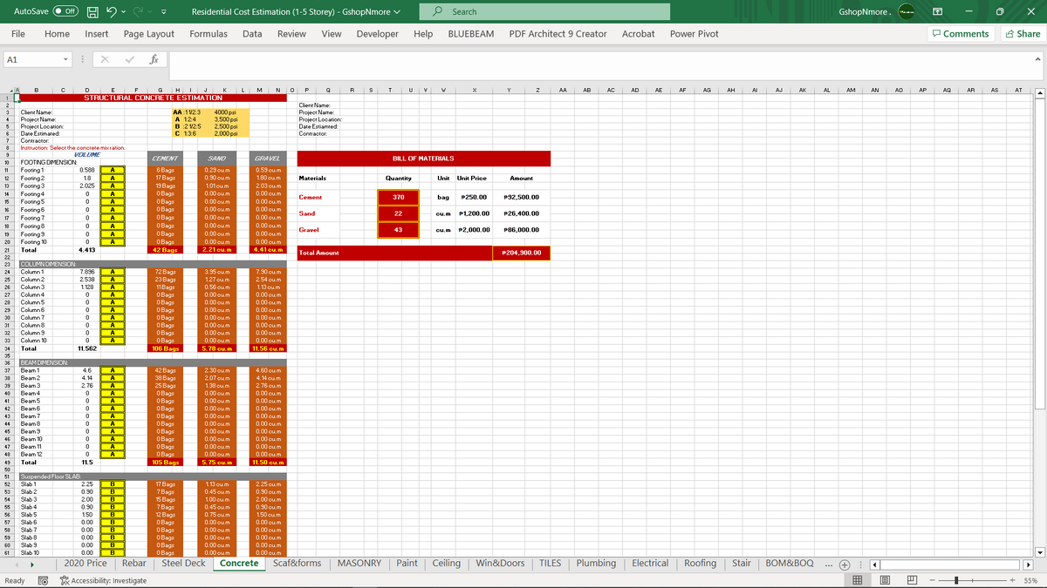Open the Home ribbon tab

(58, 34)
